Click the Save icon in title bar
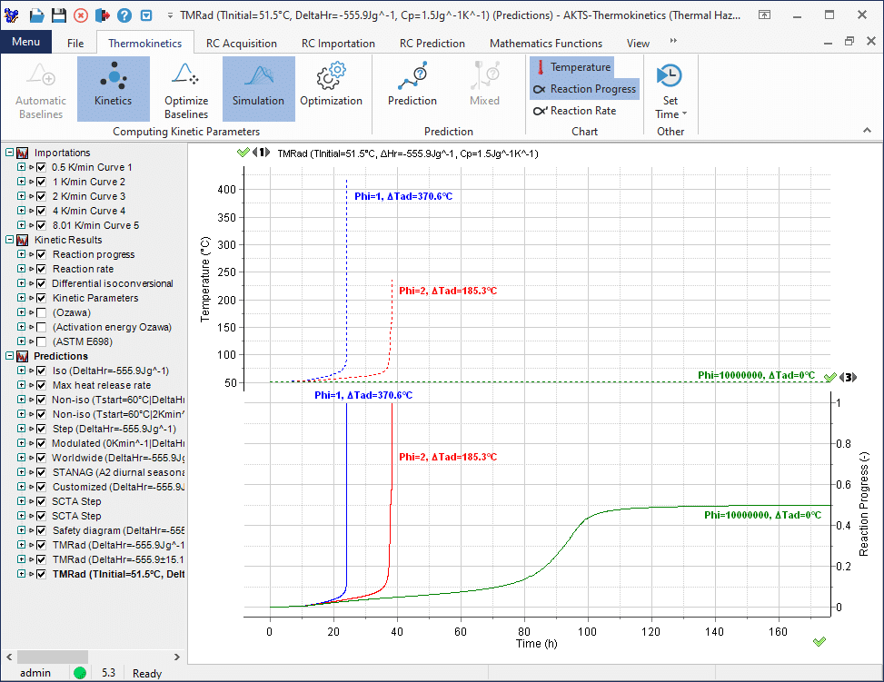The height and width of the screenshot is (682, 884). [58, 15]
